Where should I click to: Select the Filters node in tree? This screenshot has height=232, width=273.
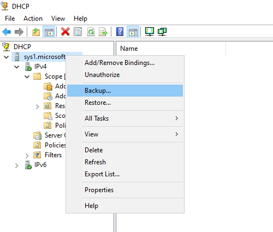pyautogui.click(x=53, y=155)
